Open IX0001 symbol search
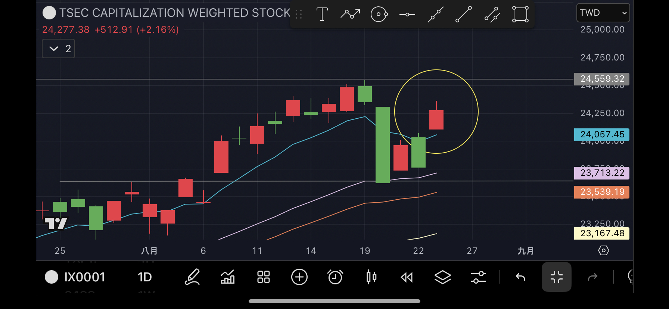 tap(75, 277)
